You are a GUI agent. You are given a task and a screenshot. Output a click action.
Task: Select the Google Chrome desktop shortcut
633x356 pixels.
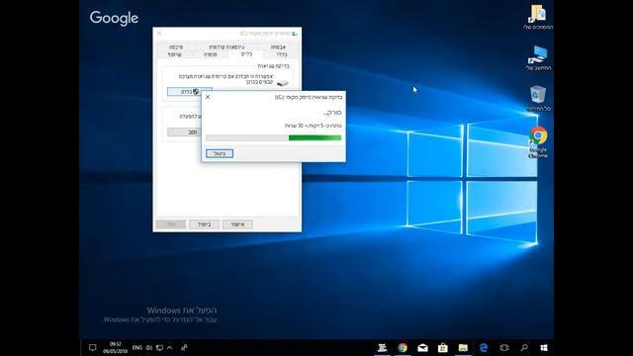538,141
